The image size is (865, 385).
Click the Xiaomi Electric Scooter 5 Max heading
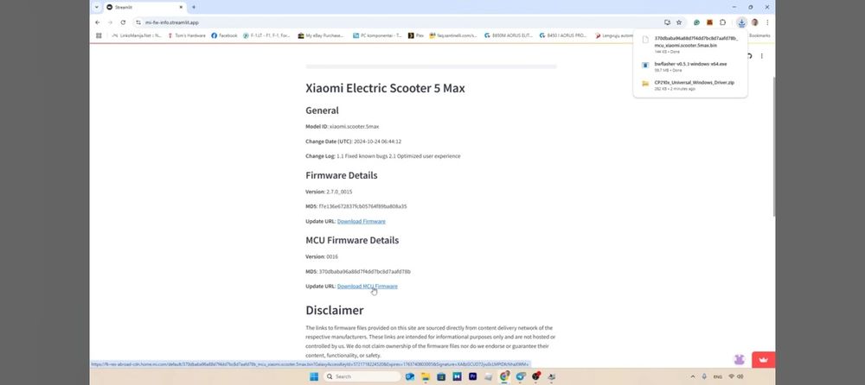click(x=385, y=88)
